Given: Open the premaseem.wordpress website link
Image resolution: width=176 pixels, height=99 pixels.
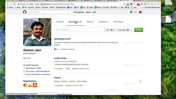Looking at the screenshot, I should [38, 74].
